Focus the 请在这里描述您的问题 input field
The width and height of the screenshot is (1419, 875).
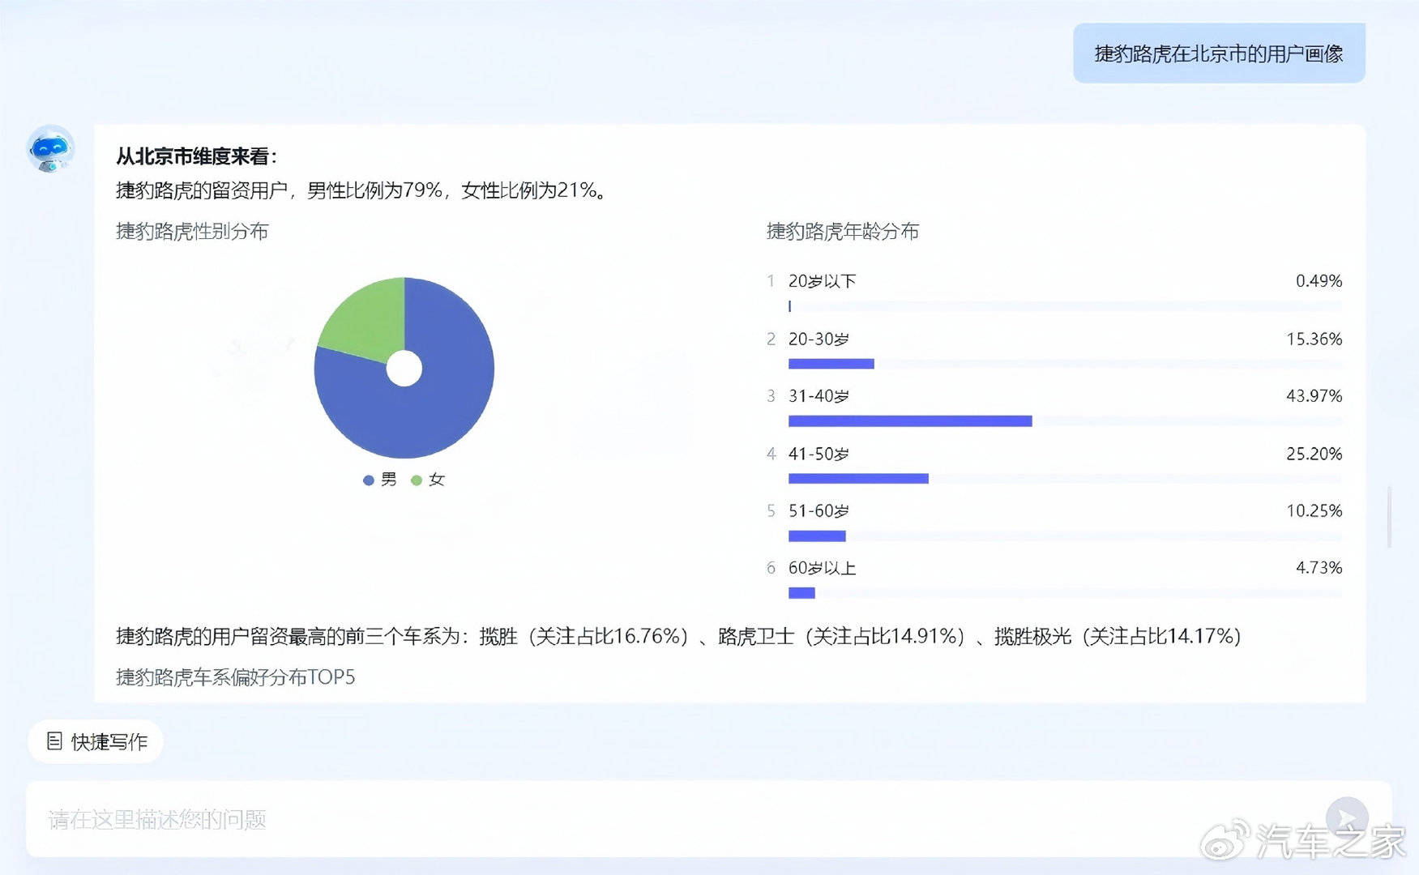(708, 819)
